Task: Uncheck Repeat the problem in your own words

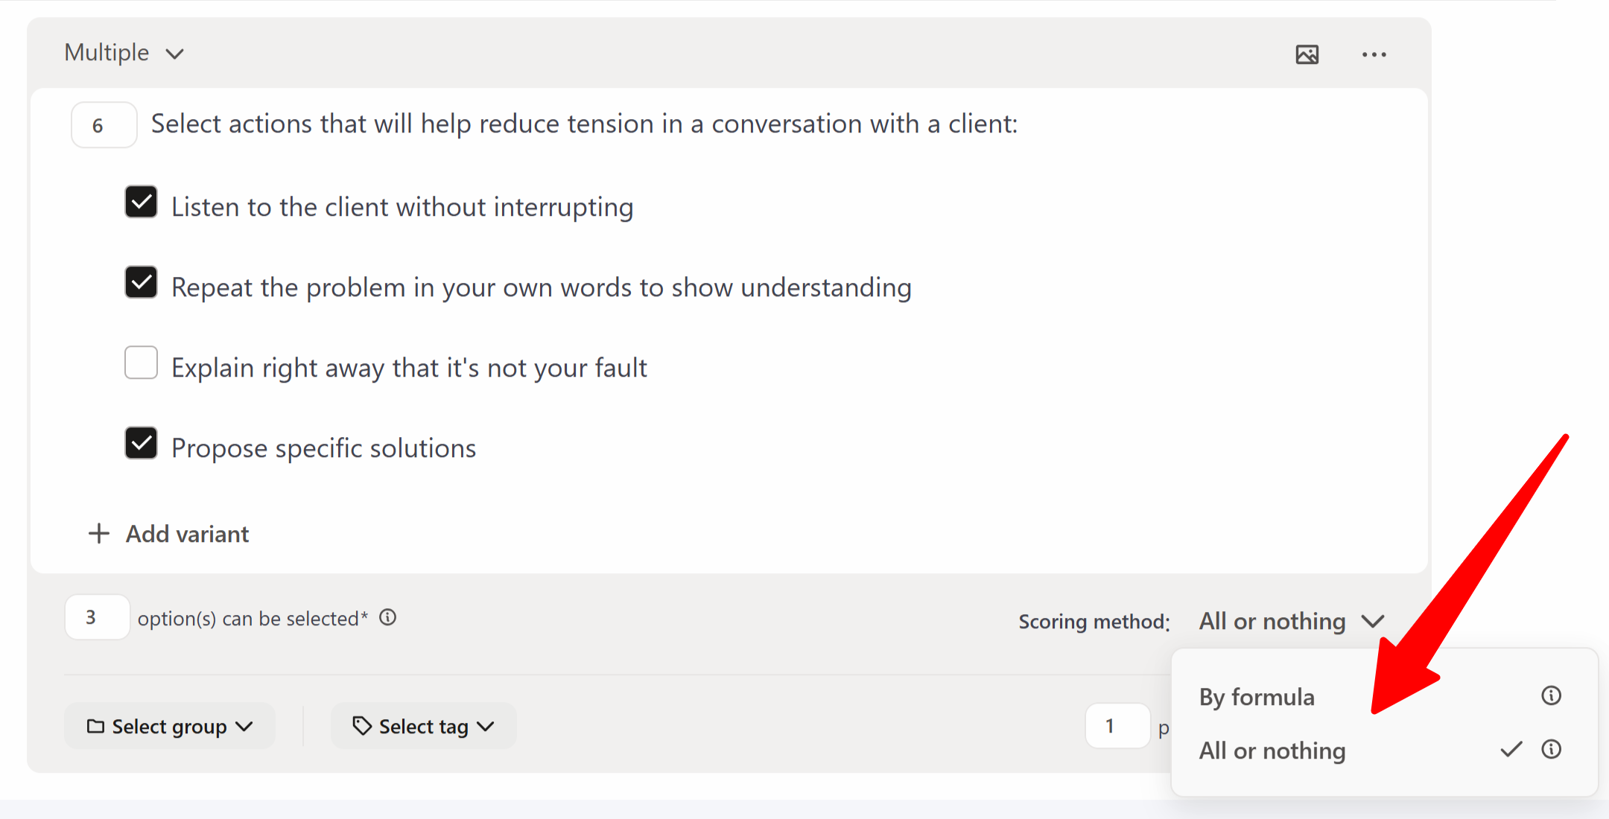Action: coord(141,282)
